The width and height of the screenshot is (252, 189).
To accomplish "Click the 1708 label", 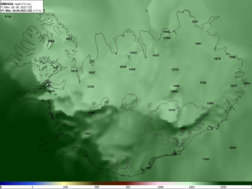I will (x=203, y=83).
